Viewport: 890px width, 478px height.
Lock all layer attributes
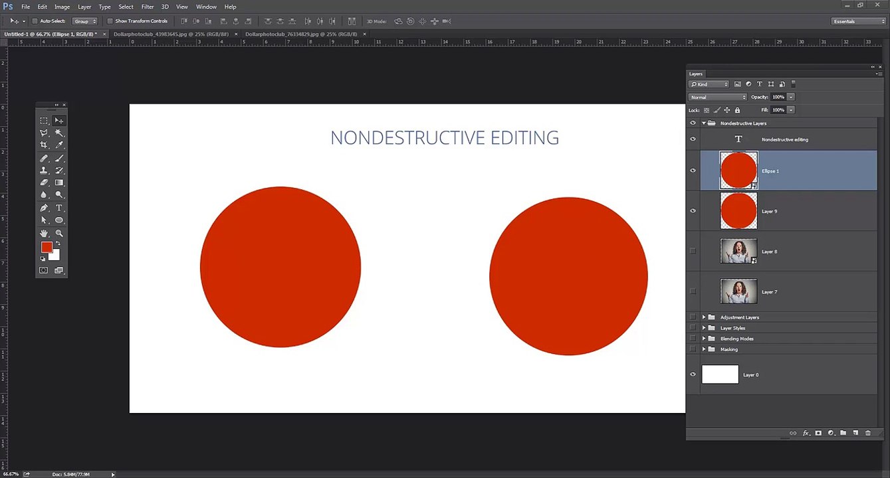pos(737,110)
